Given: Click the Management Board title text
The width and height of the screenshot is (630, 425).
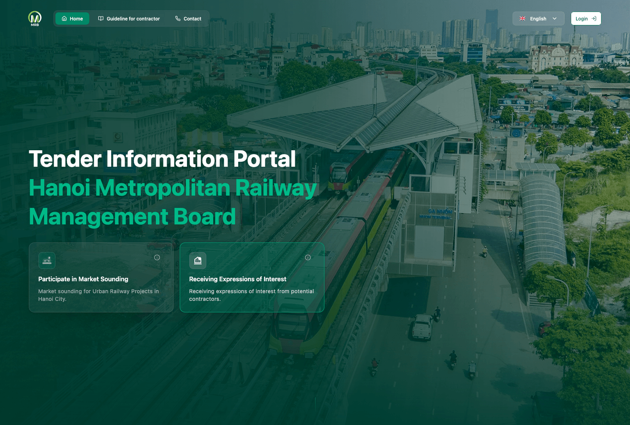Looking at the screenshot, I should 132,217.
